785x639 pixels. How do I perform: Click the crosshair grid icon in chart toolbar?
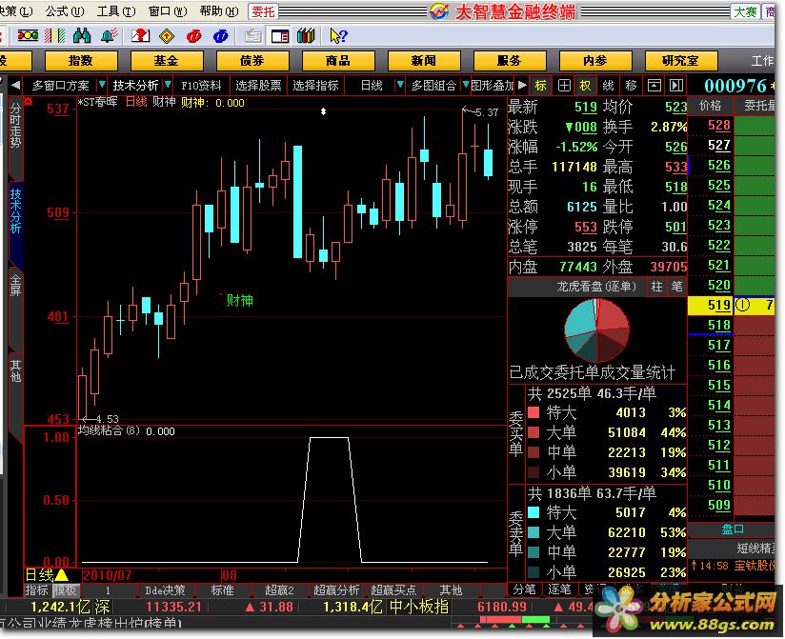(x=564, y=86)
